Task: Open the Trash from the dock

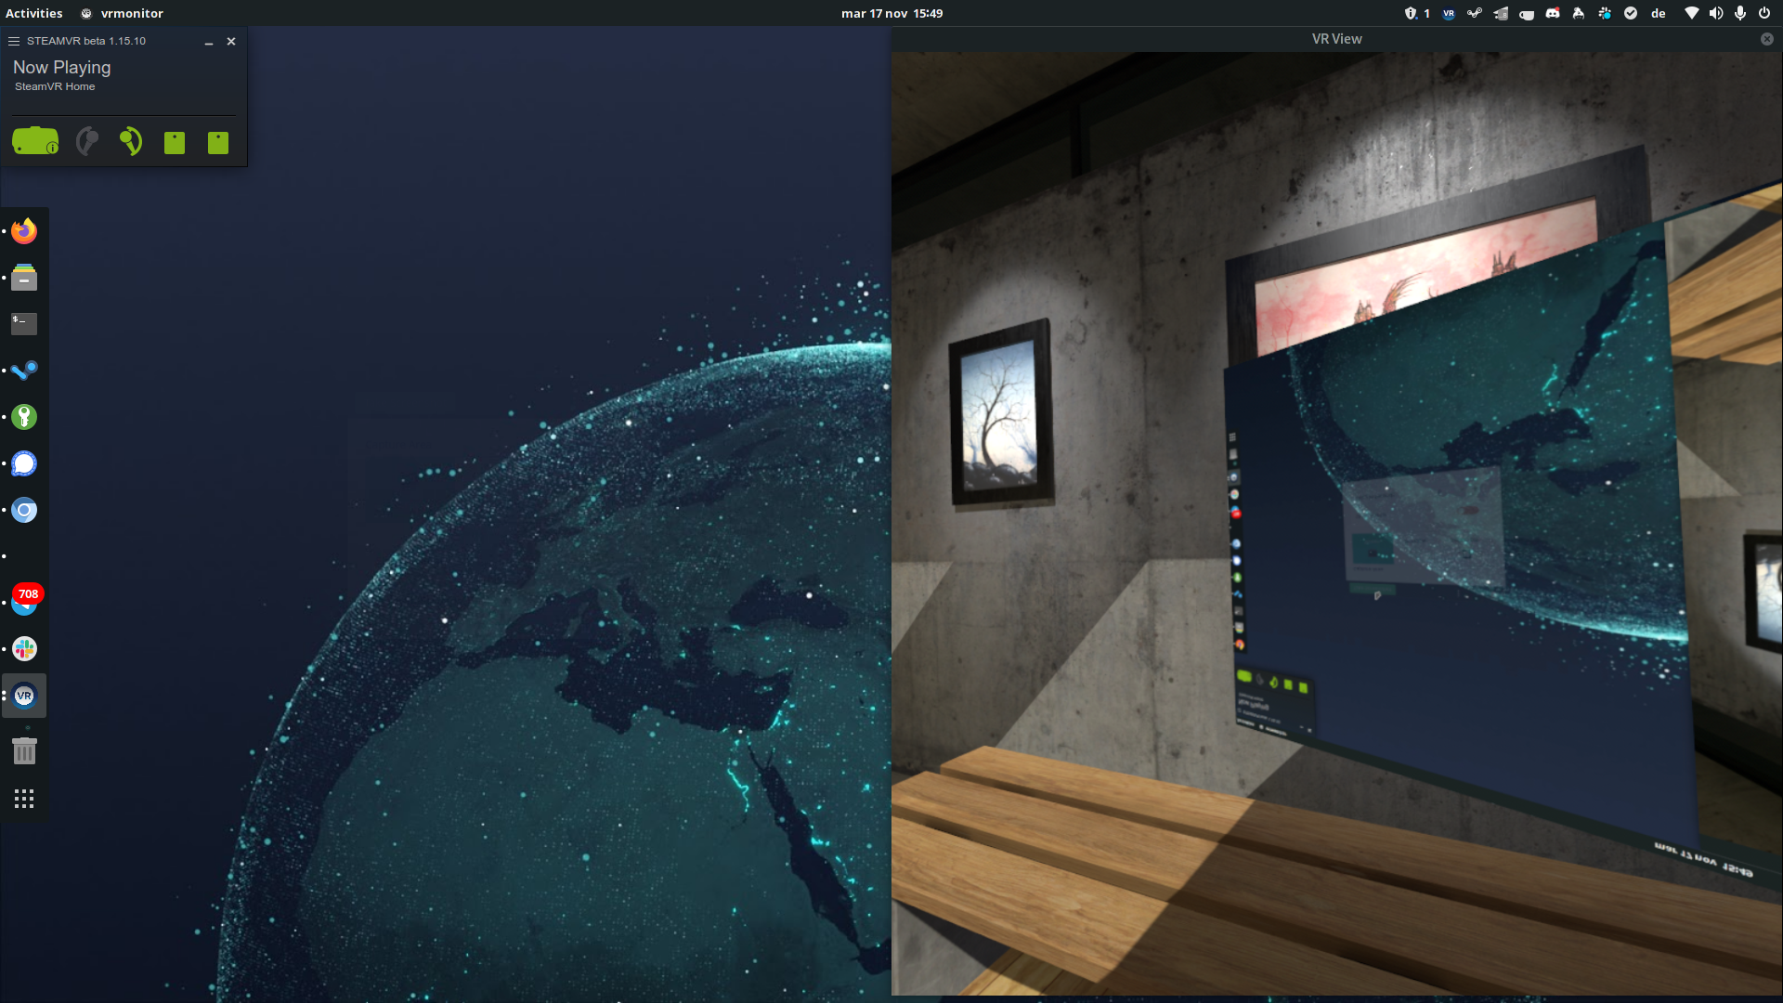Action: point(24,750)
